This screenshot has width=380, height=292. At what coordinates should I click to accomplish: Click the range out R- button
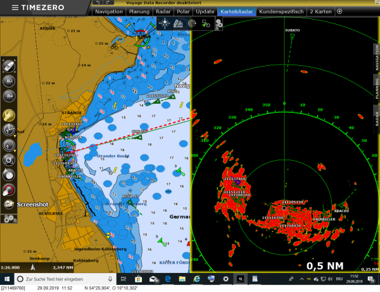9,81
